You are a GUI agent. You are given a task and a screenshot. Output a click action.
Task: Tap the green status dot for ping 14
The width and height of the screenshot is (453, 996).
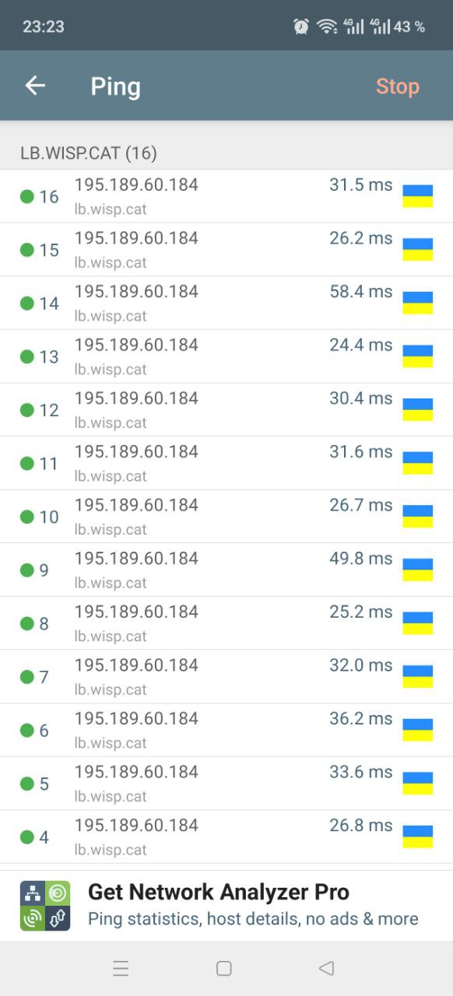point(27,303)
